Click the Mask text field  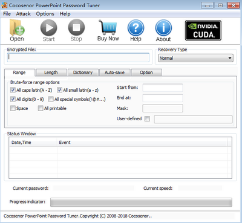(x=163, y=108)
